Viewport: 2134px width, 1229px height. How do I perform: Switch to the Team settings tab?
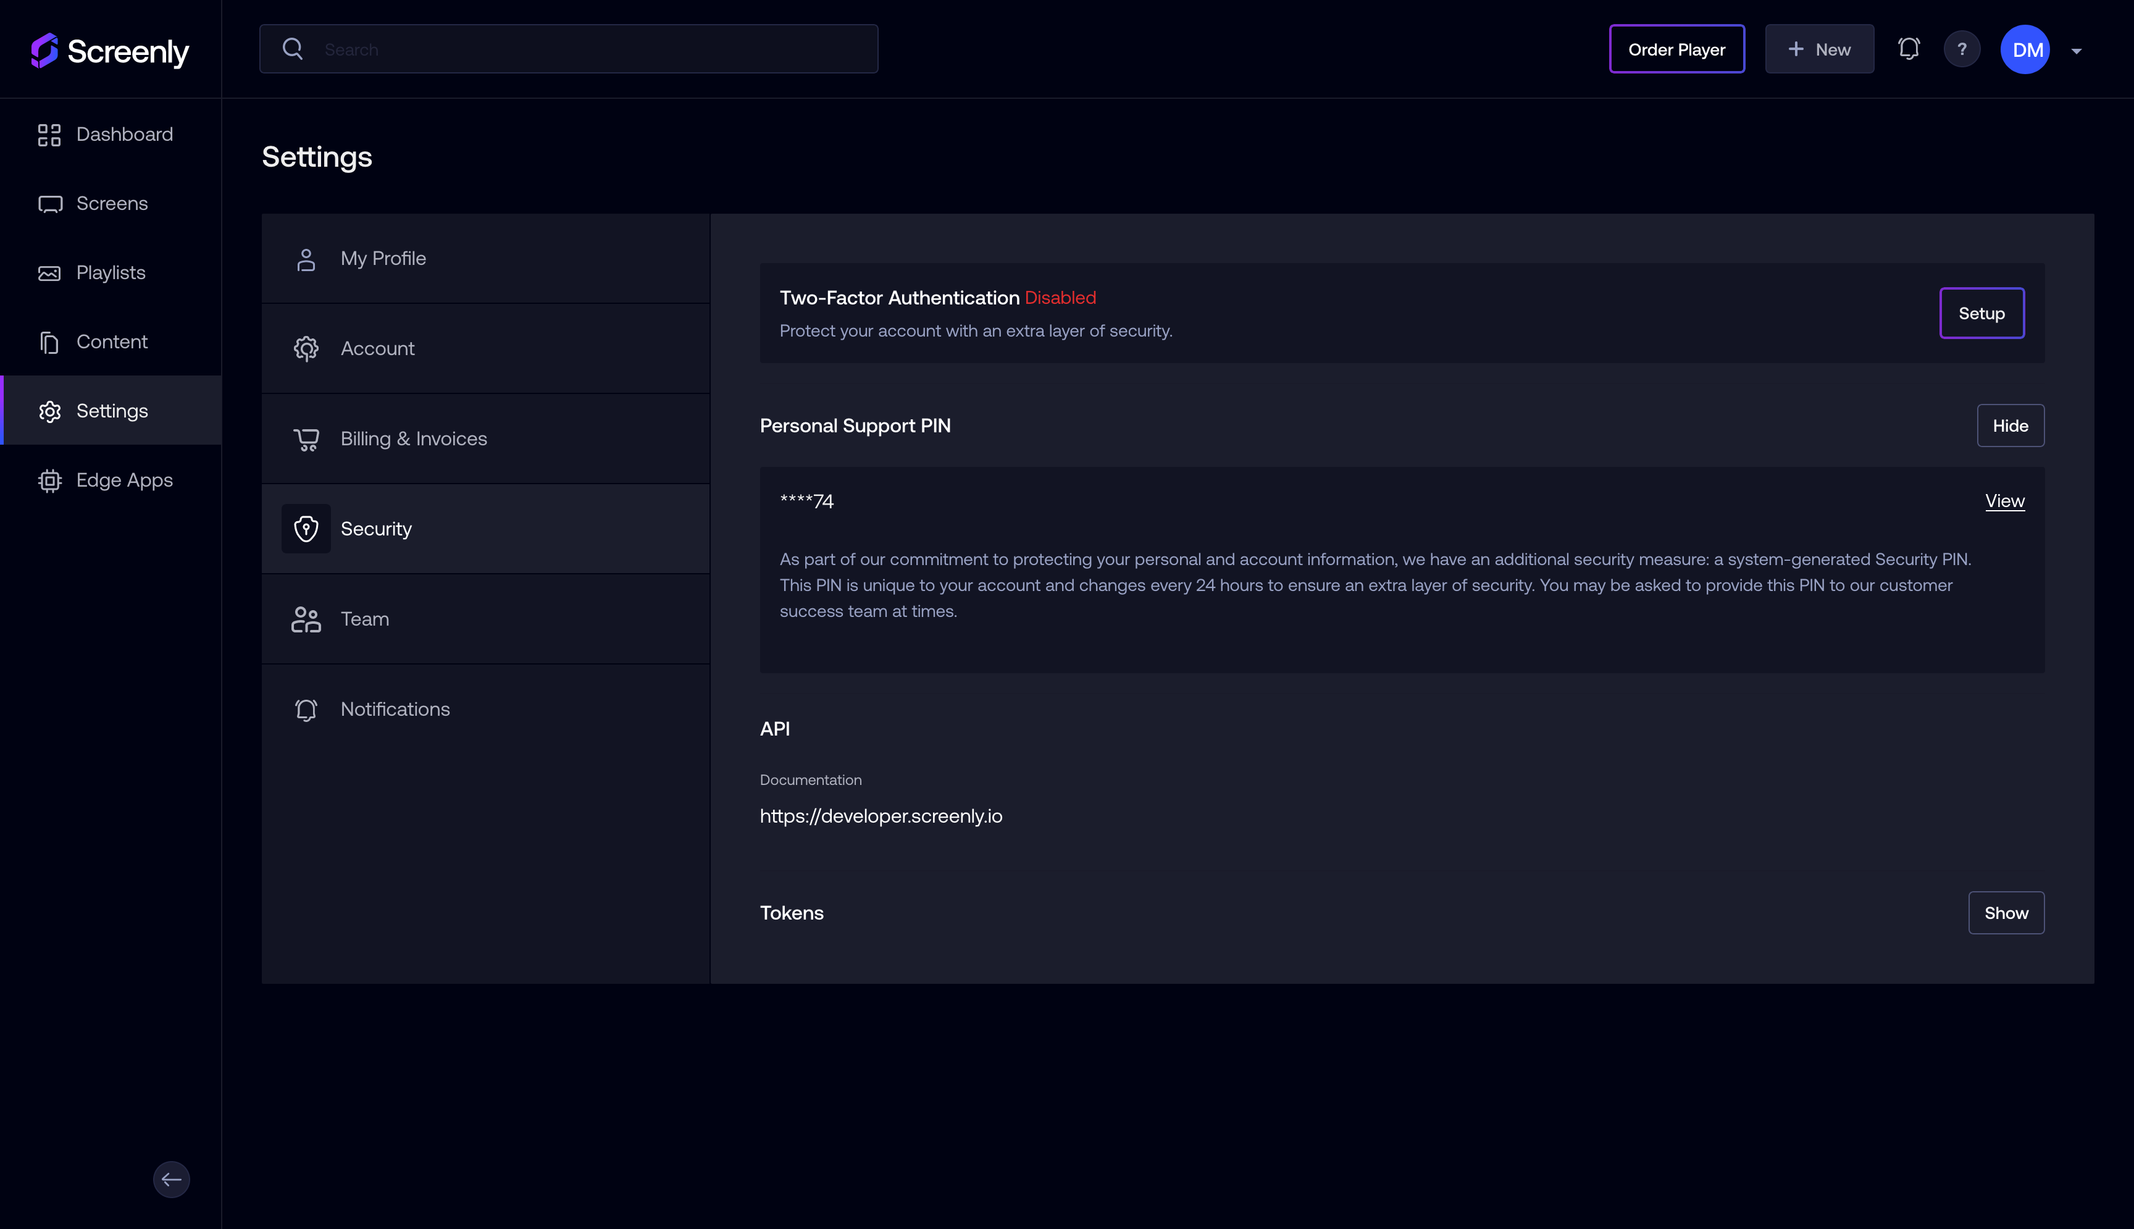(x=364, y=619)
